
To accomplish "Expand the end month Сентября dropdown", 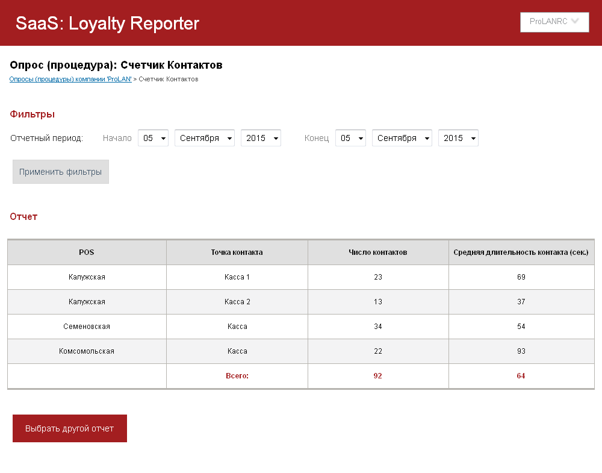I will coord(402,138).
